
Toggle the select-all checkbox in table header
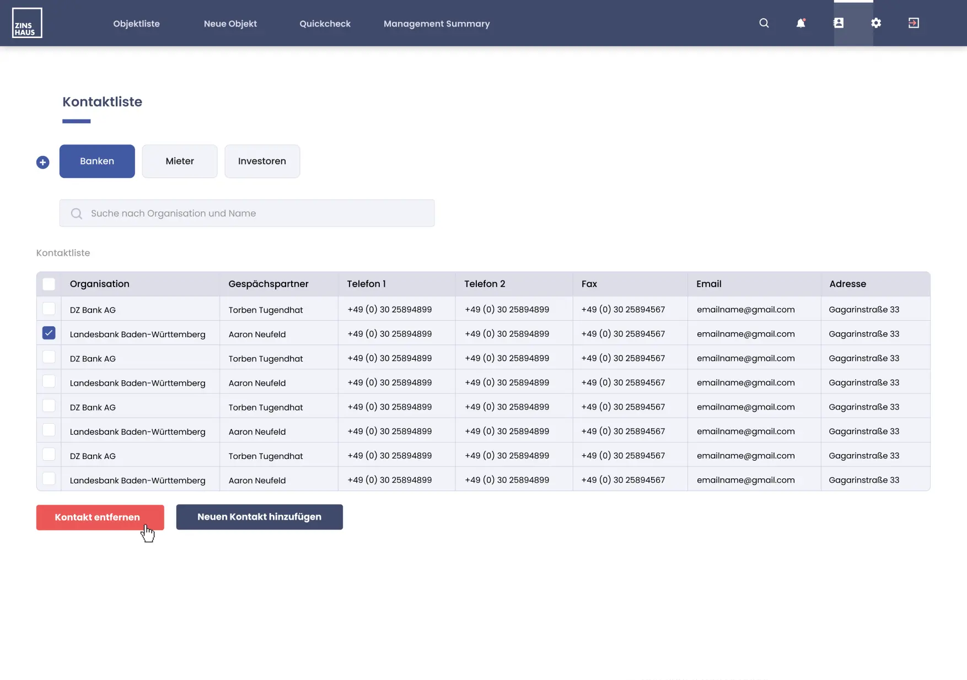[49, 284]
